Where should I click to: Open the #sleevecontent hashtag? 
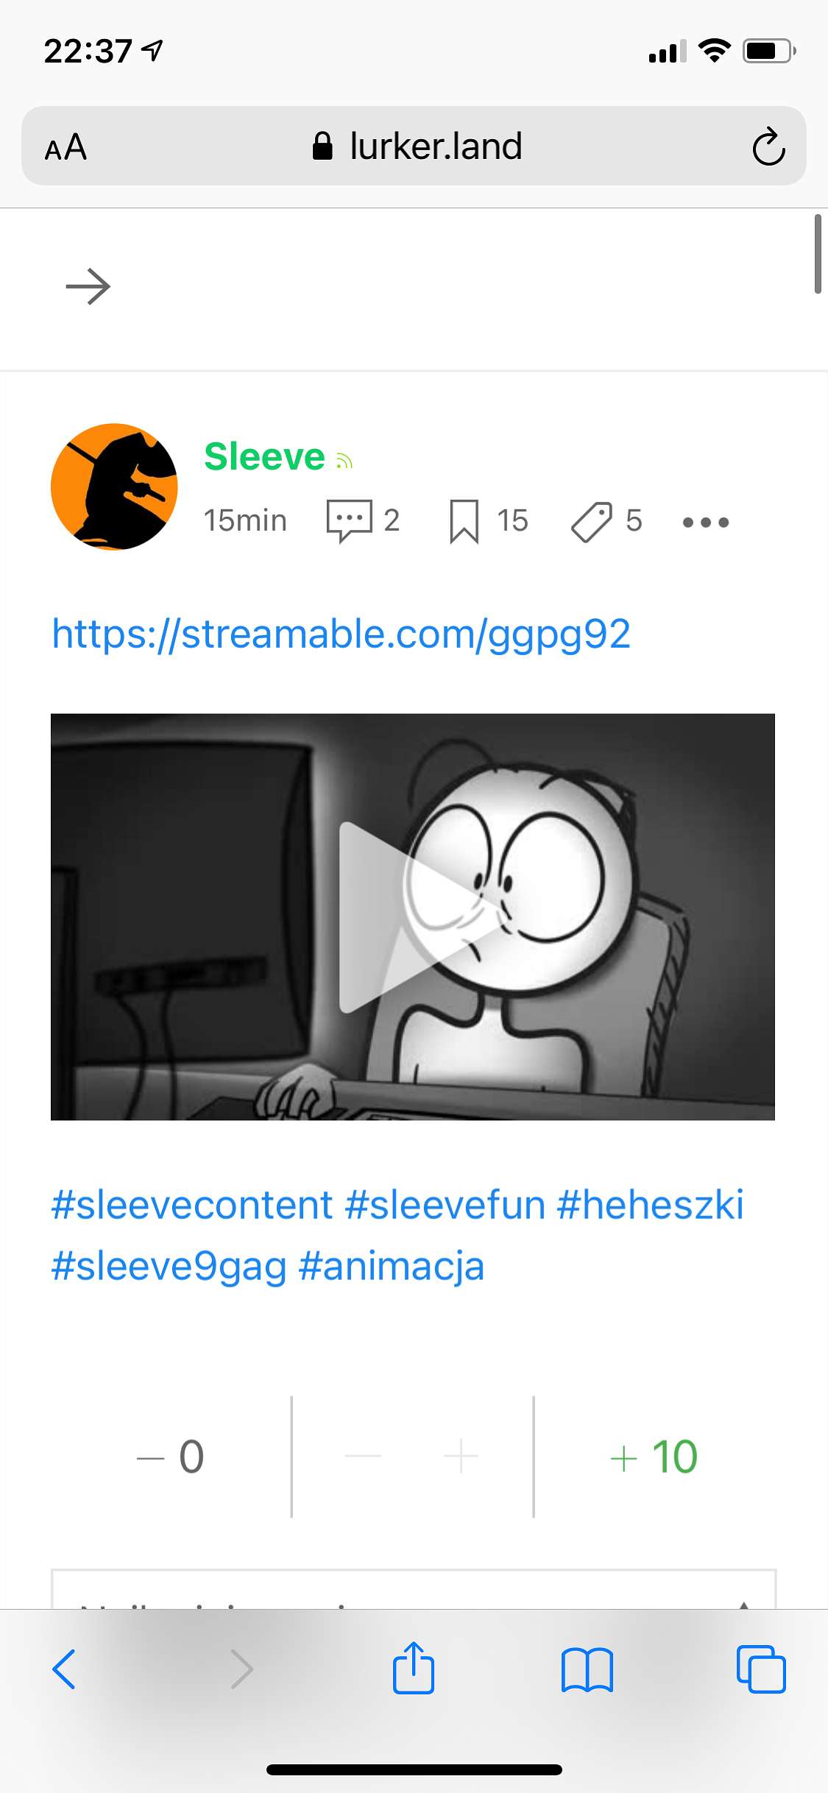coord(192,1205)
